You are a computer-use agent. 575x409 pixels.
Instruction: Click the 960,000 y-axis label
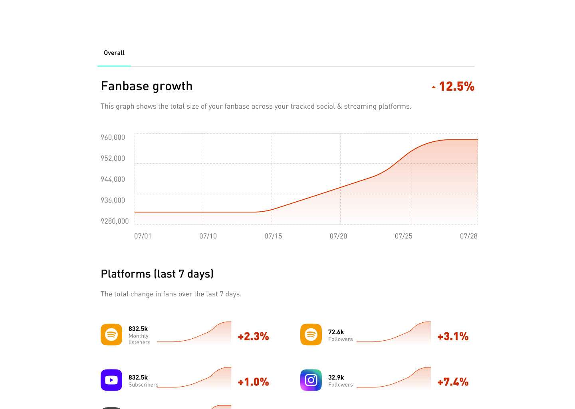pos(113,137)
